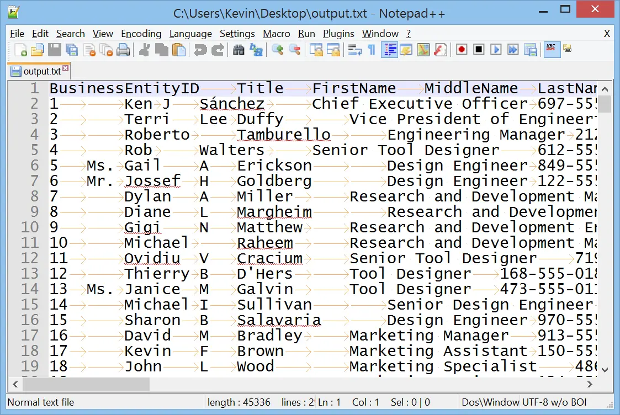Select the output.txt document tab
The image size is (620, 415).
tap(38, 71)
